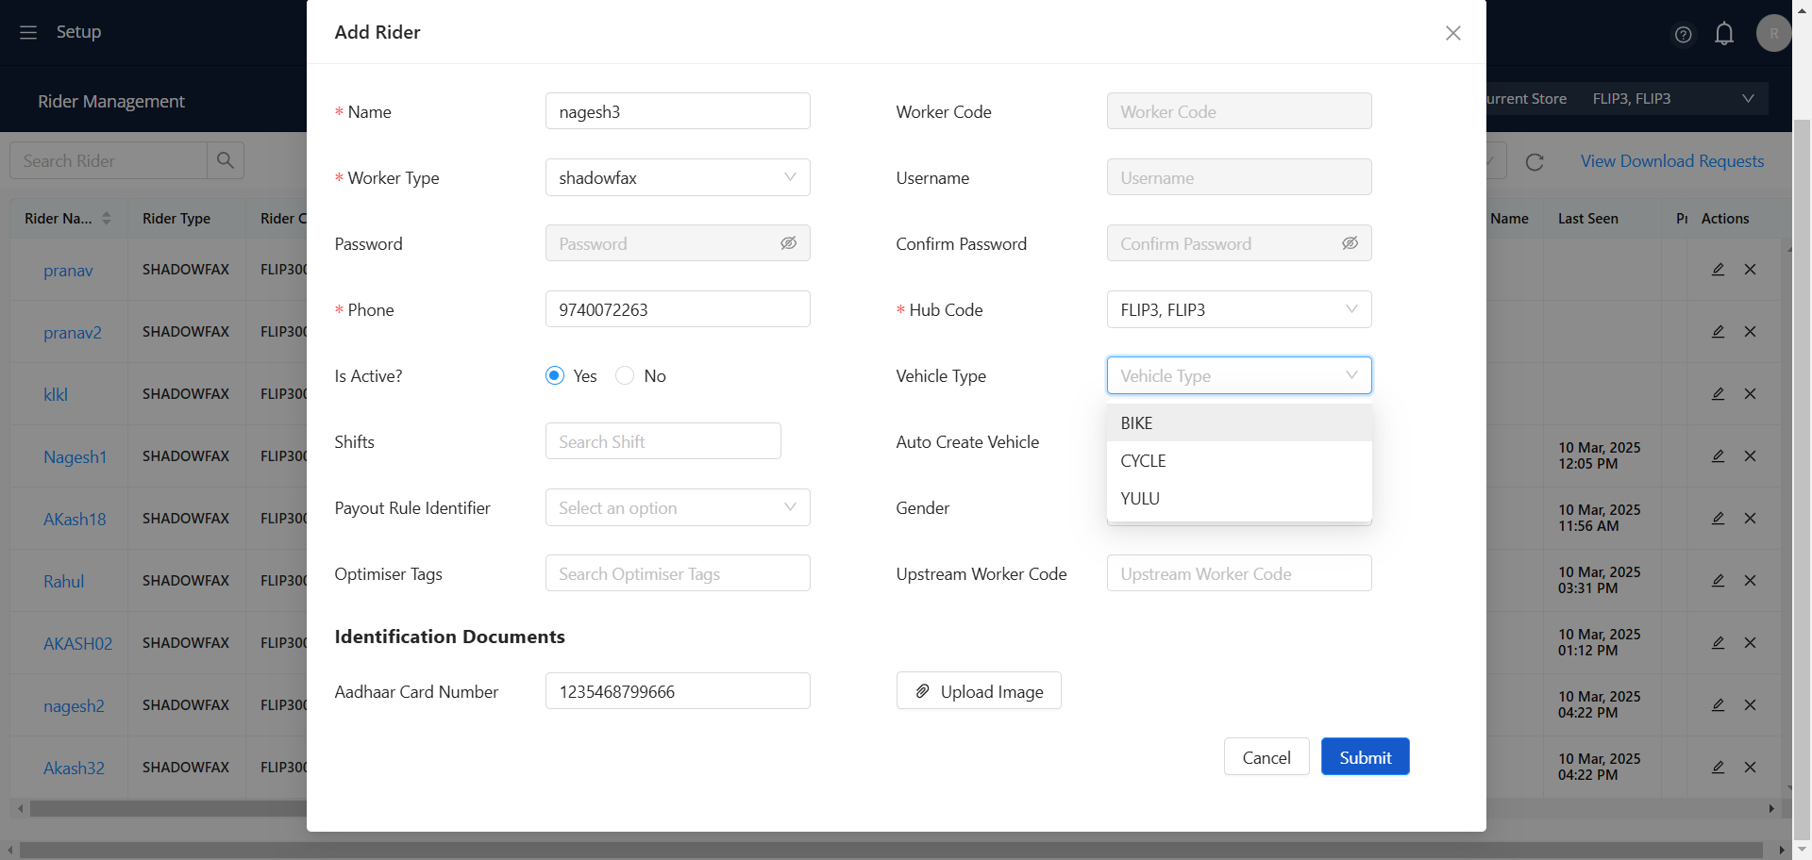The height and width of the screenshot is (860, 1812).
Task: Click the delete X for rider klkl
Action: [x=1750, y=394]
